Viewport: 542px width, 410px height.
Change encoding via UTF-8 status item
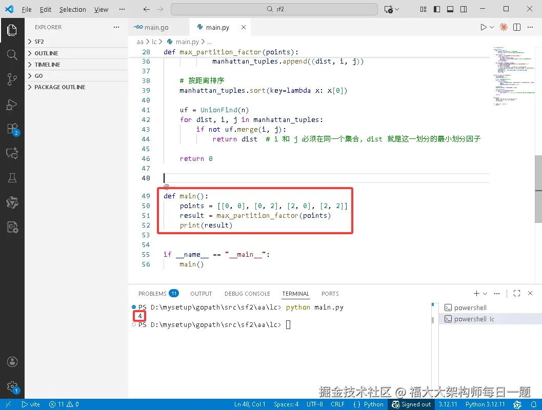point(314,404)
